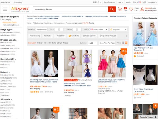This screenshot has width=158, height=119.
Task: Switch to list view icon
Action: [x=123, y=43]
